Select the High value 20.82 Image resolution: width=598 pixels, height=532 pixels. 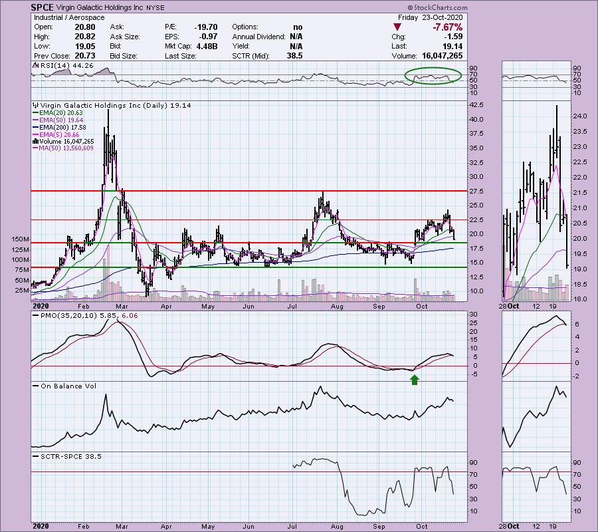click(x=85, y=37)
